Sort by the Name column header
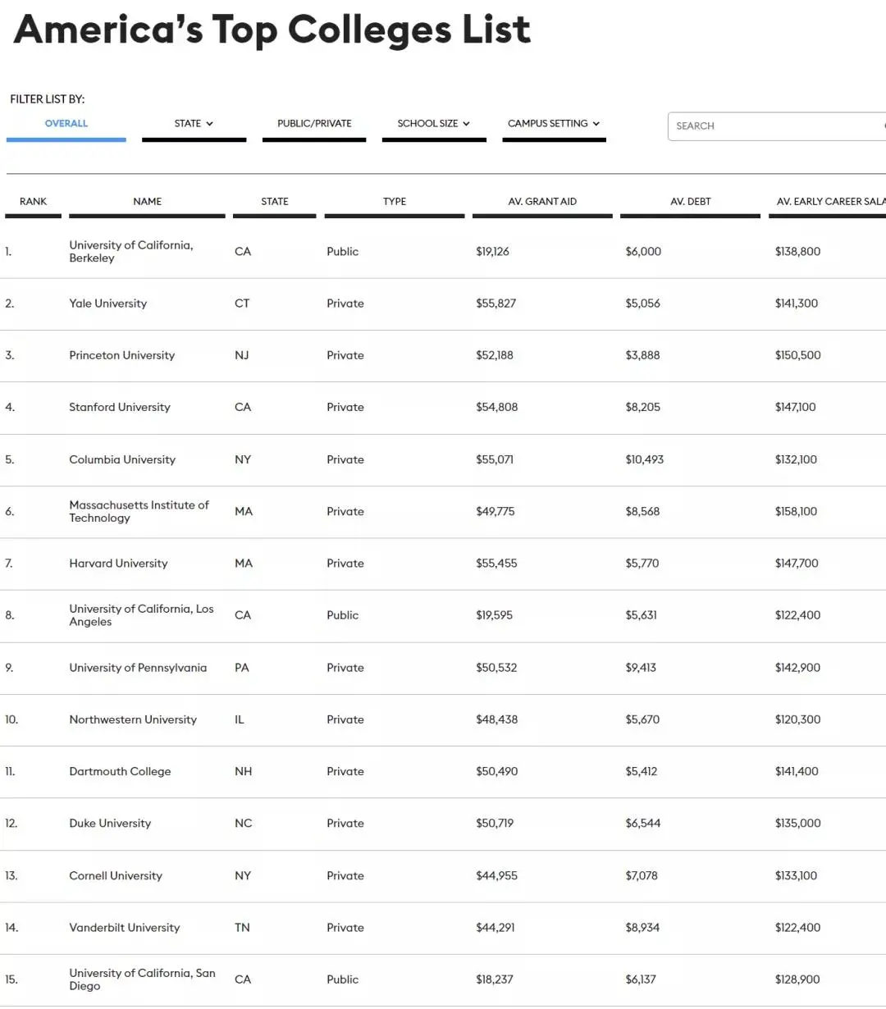 tap(148, 202)
